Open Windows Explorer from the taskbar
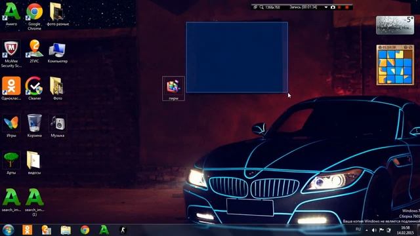420x236 pixels. click(x=66, y=230)
